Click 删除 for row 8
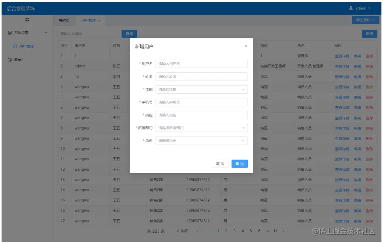 [x=369, y=128]
